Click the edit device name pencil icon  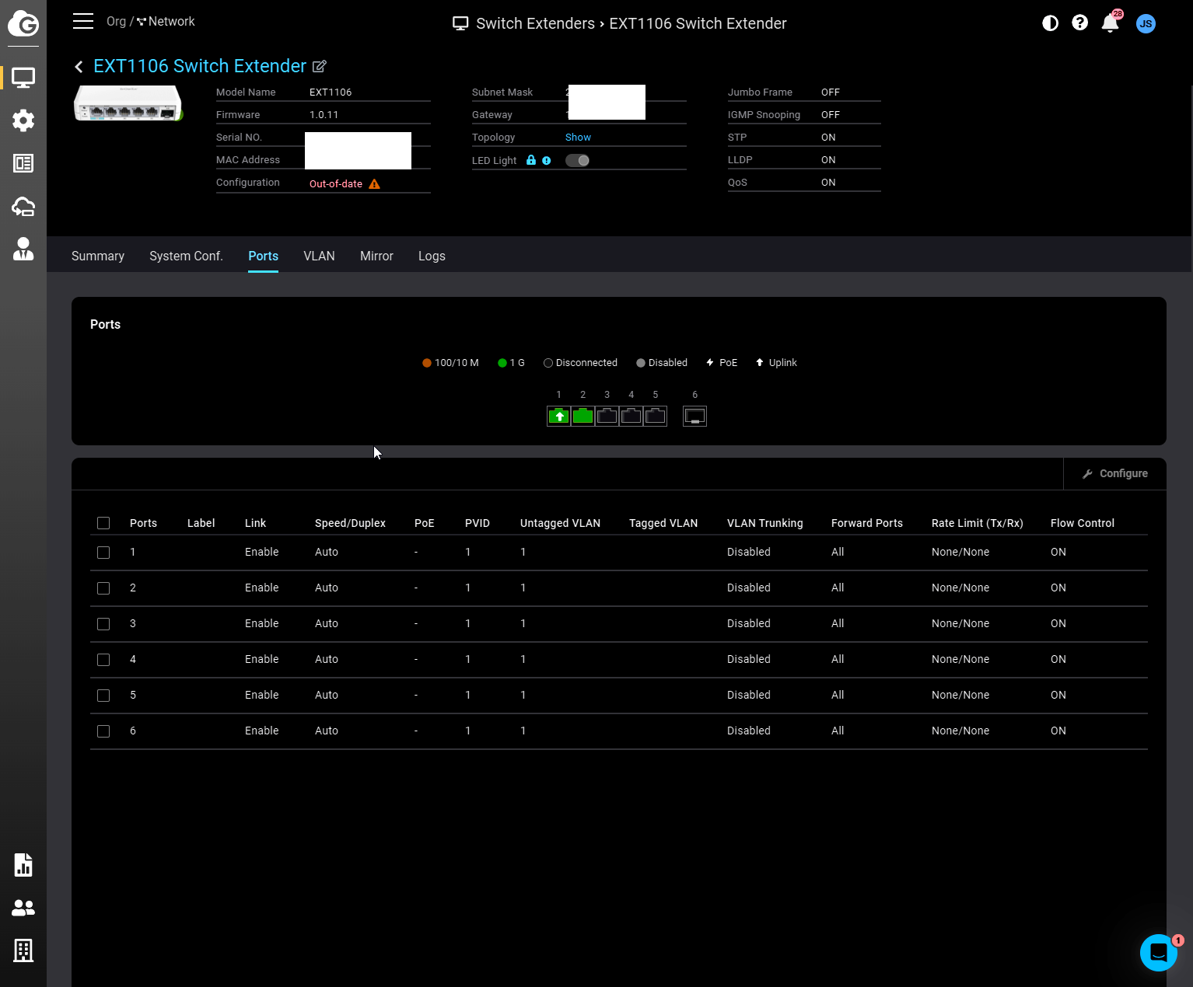pos(319,67)
